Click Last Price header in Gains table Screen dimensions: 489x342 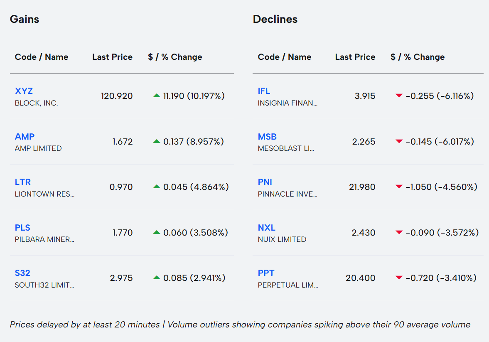112,57
